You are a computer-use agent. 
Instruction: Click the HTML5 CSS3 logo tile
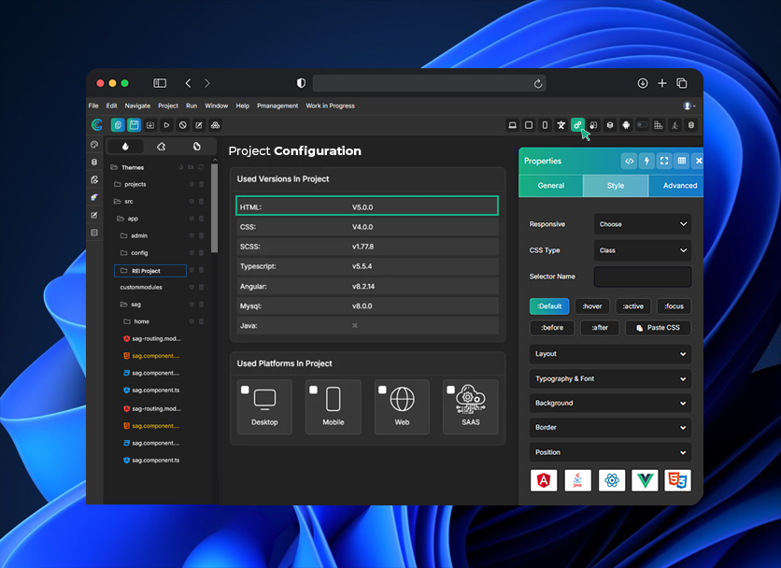pos(678,480)
